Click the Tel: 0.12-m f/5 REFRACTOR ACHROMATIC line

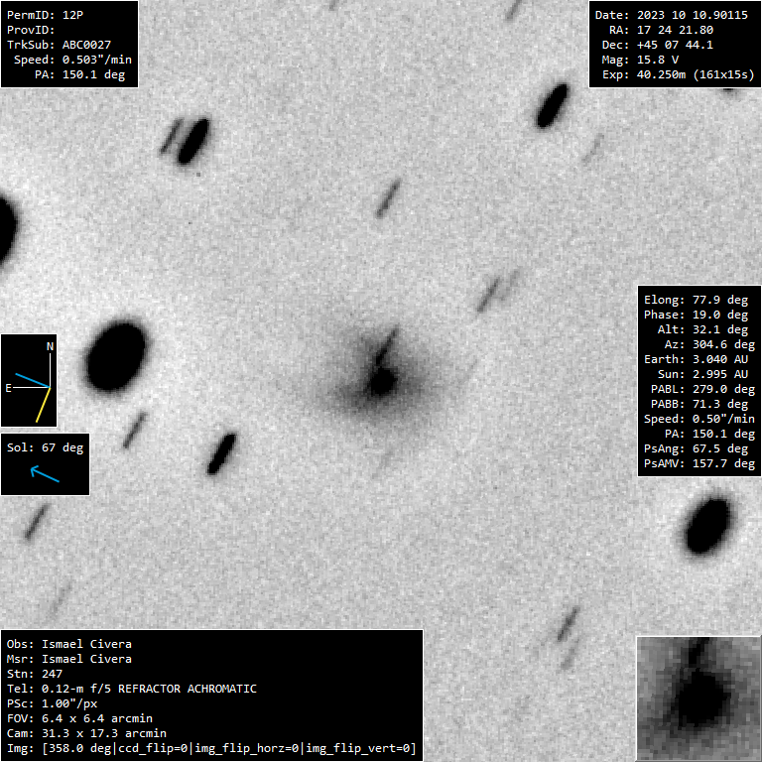pos(132,689)
